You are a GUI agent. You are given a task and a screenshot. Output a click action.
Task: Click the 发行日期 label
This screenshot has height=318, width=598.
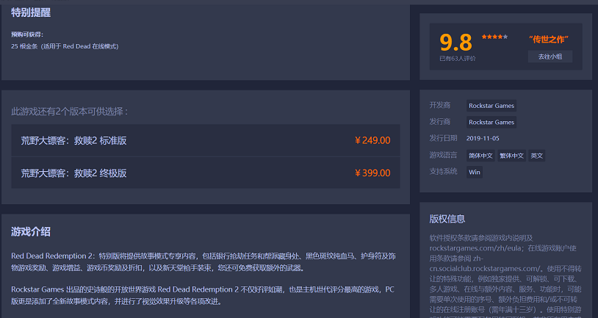443,138
